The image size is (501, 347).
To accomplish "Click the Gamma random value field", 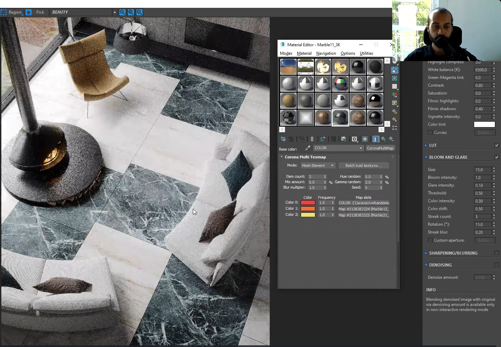I will tap(371, 182).
